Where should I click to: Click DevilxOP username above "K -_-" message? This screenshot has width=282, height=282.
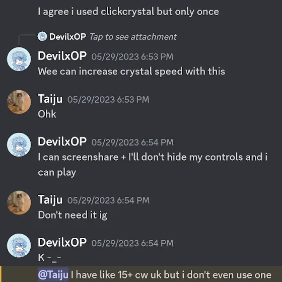[x=62, y=242]
